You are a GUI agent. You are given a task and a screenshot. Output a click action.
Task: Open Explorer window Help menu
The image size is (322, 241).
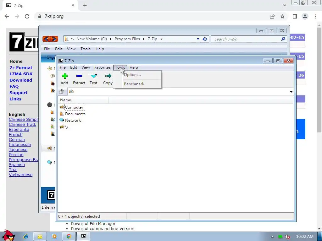tap(100, 49)
